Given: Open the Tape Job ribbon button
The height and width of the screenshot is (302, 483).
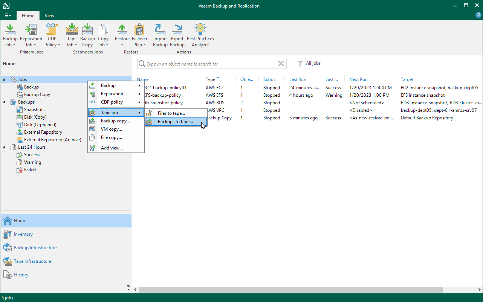Looking at the screenshot, I should tap(72, 35).
